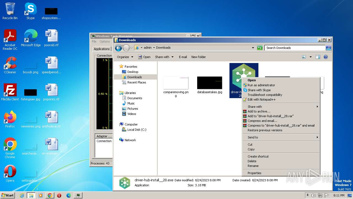Open Desktop under Favorites
This screenshot has width=353, height=199.
pos(132,72)
